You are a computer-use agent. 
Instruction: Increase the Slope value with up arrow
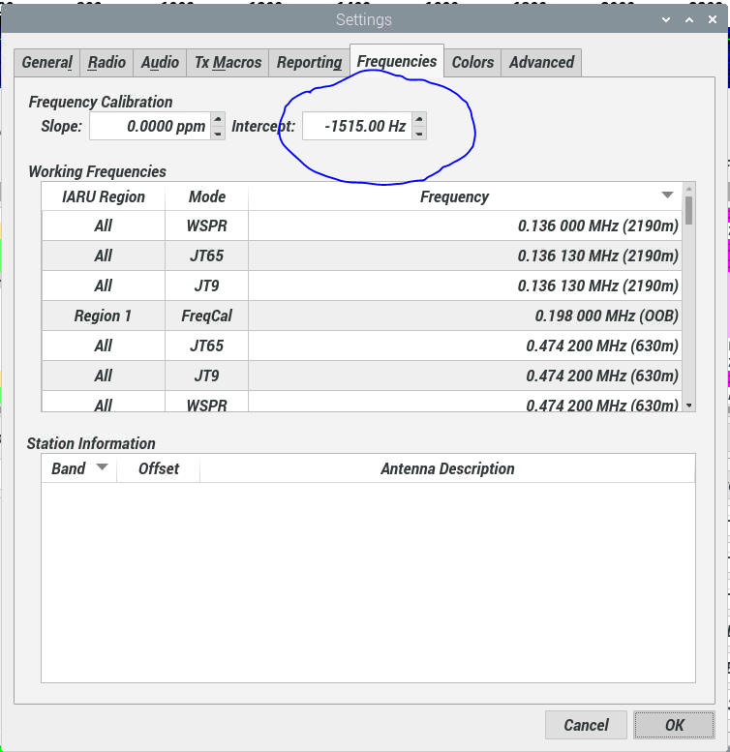(x=218, y=119)
